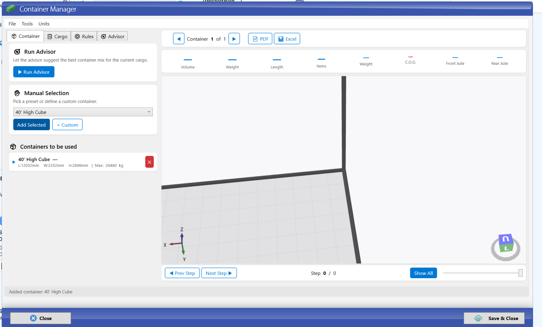Switch to the Cargo tab
Screen dimensions: 542x327
tap(58, 36)
